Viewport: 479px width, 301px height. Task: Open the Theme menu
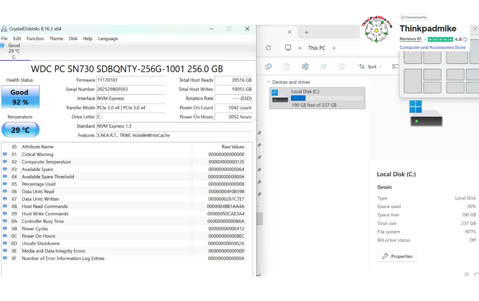[56, 38]
